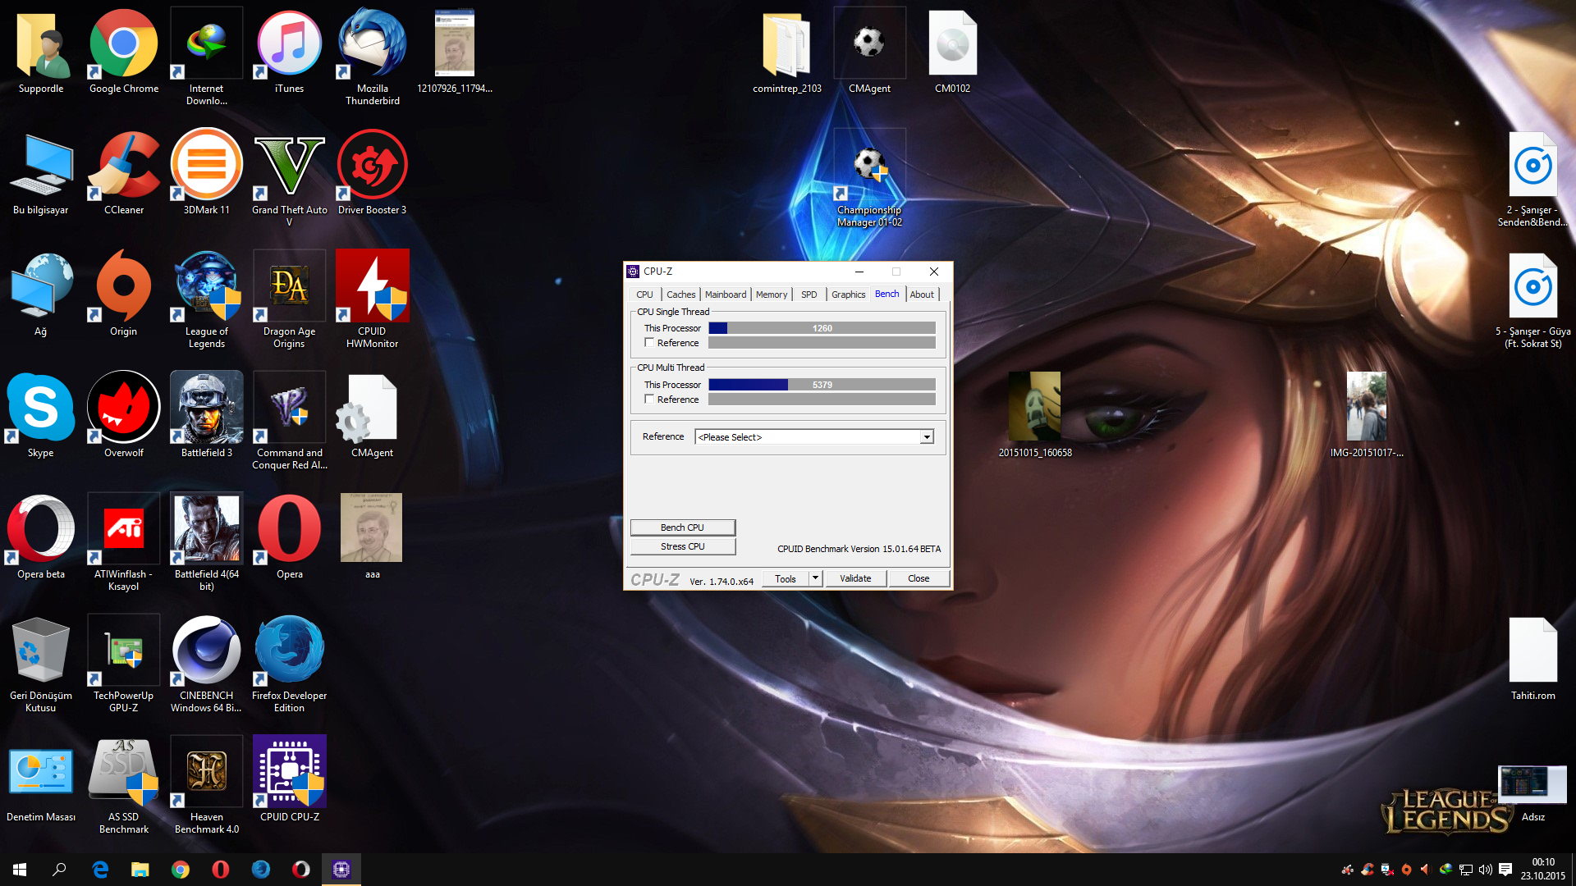Screen dimensions: 1576x886
Task: Enable Multi Thread Reference checkbox
Action: [x=649, y=400]
